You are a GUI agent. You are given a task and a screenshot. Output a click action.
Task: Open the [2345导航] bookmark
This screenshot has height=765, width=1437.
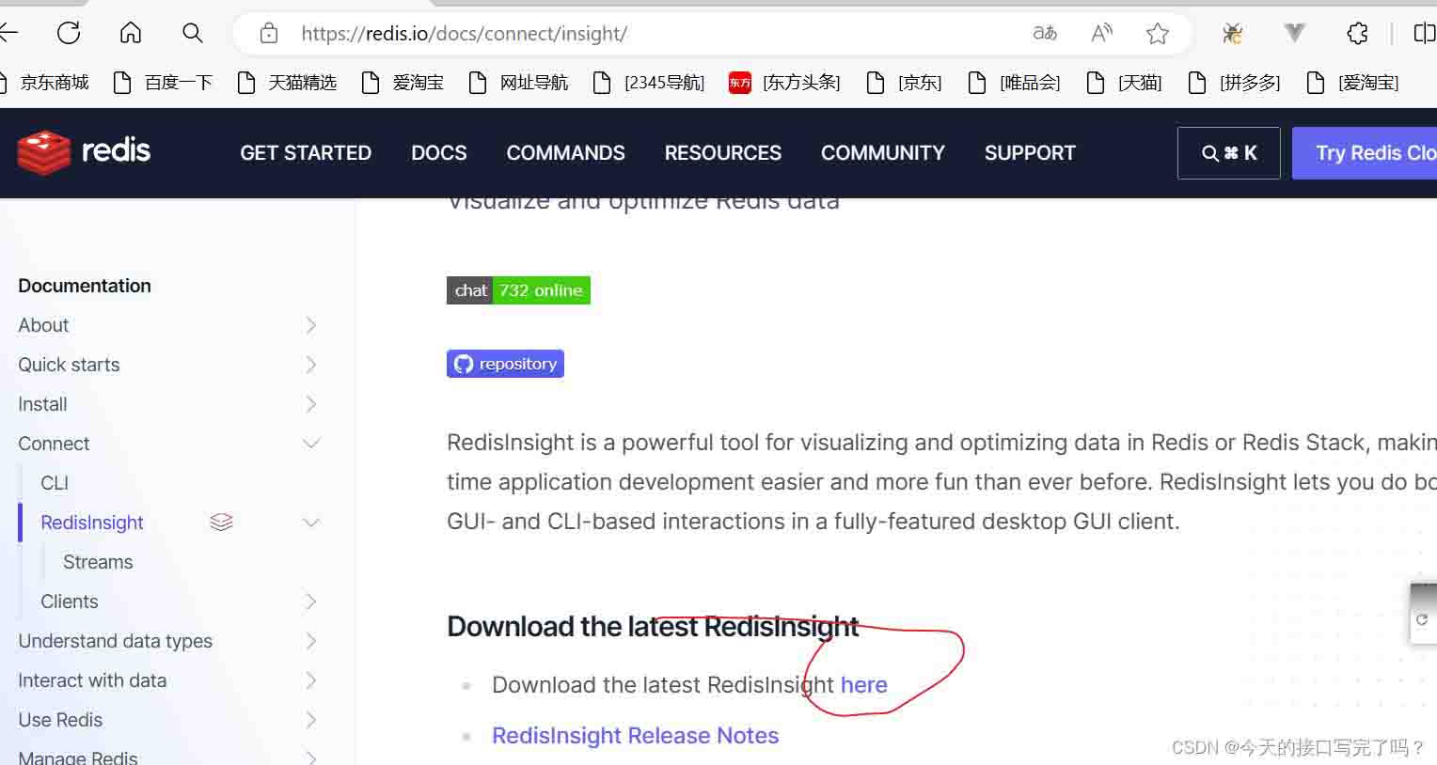click(649, 83)
